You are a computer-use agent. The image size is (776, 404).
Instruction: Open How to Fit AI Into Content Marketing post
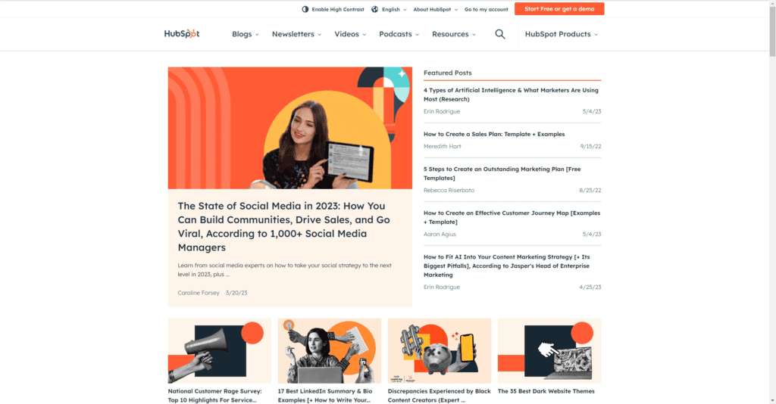(507, 266)
